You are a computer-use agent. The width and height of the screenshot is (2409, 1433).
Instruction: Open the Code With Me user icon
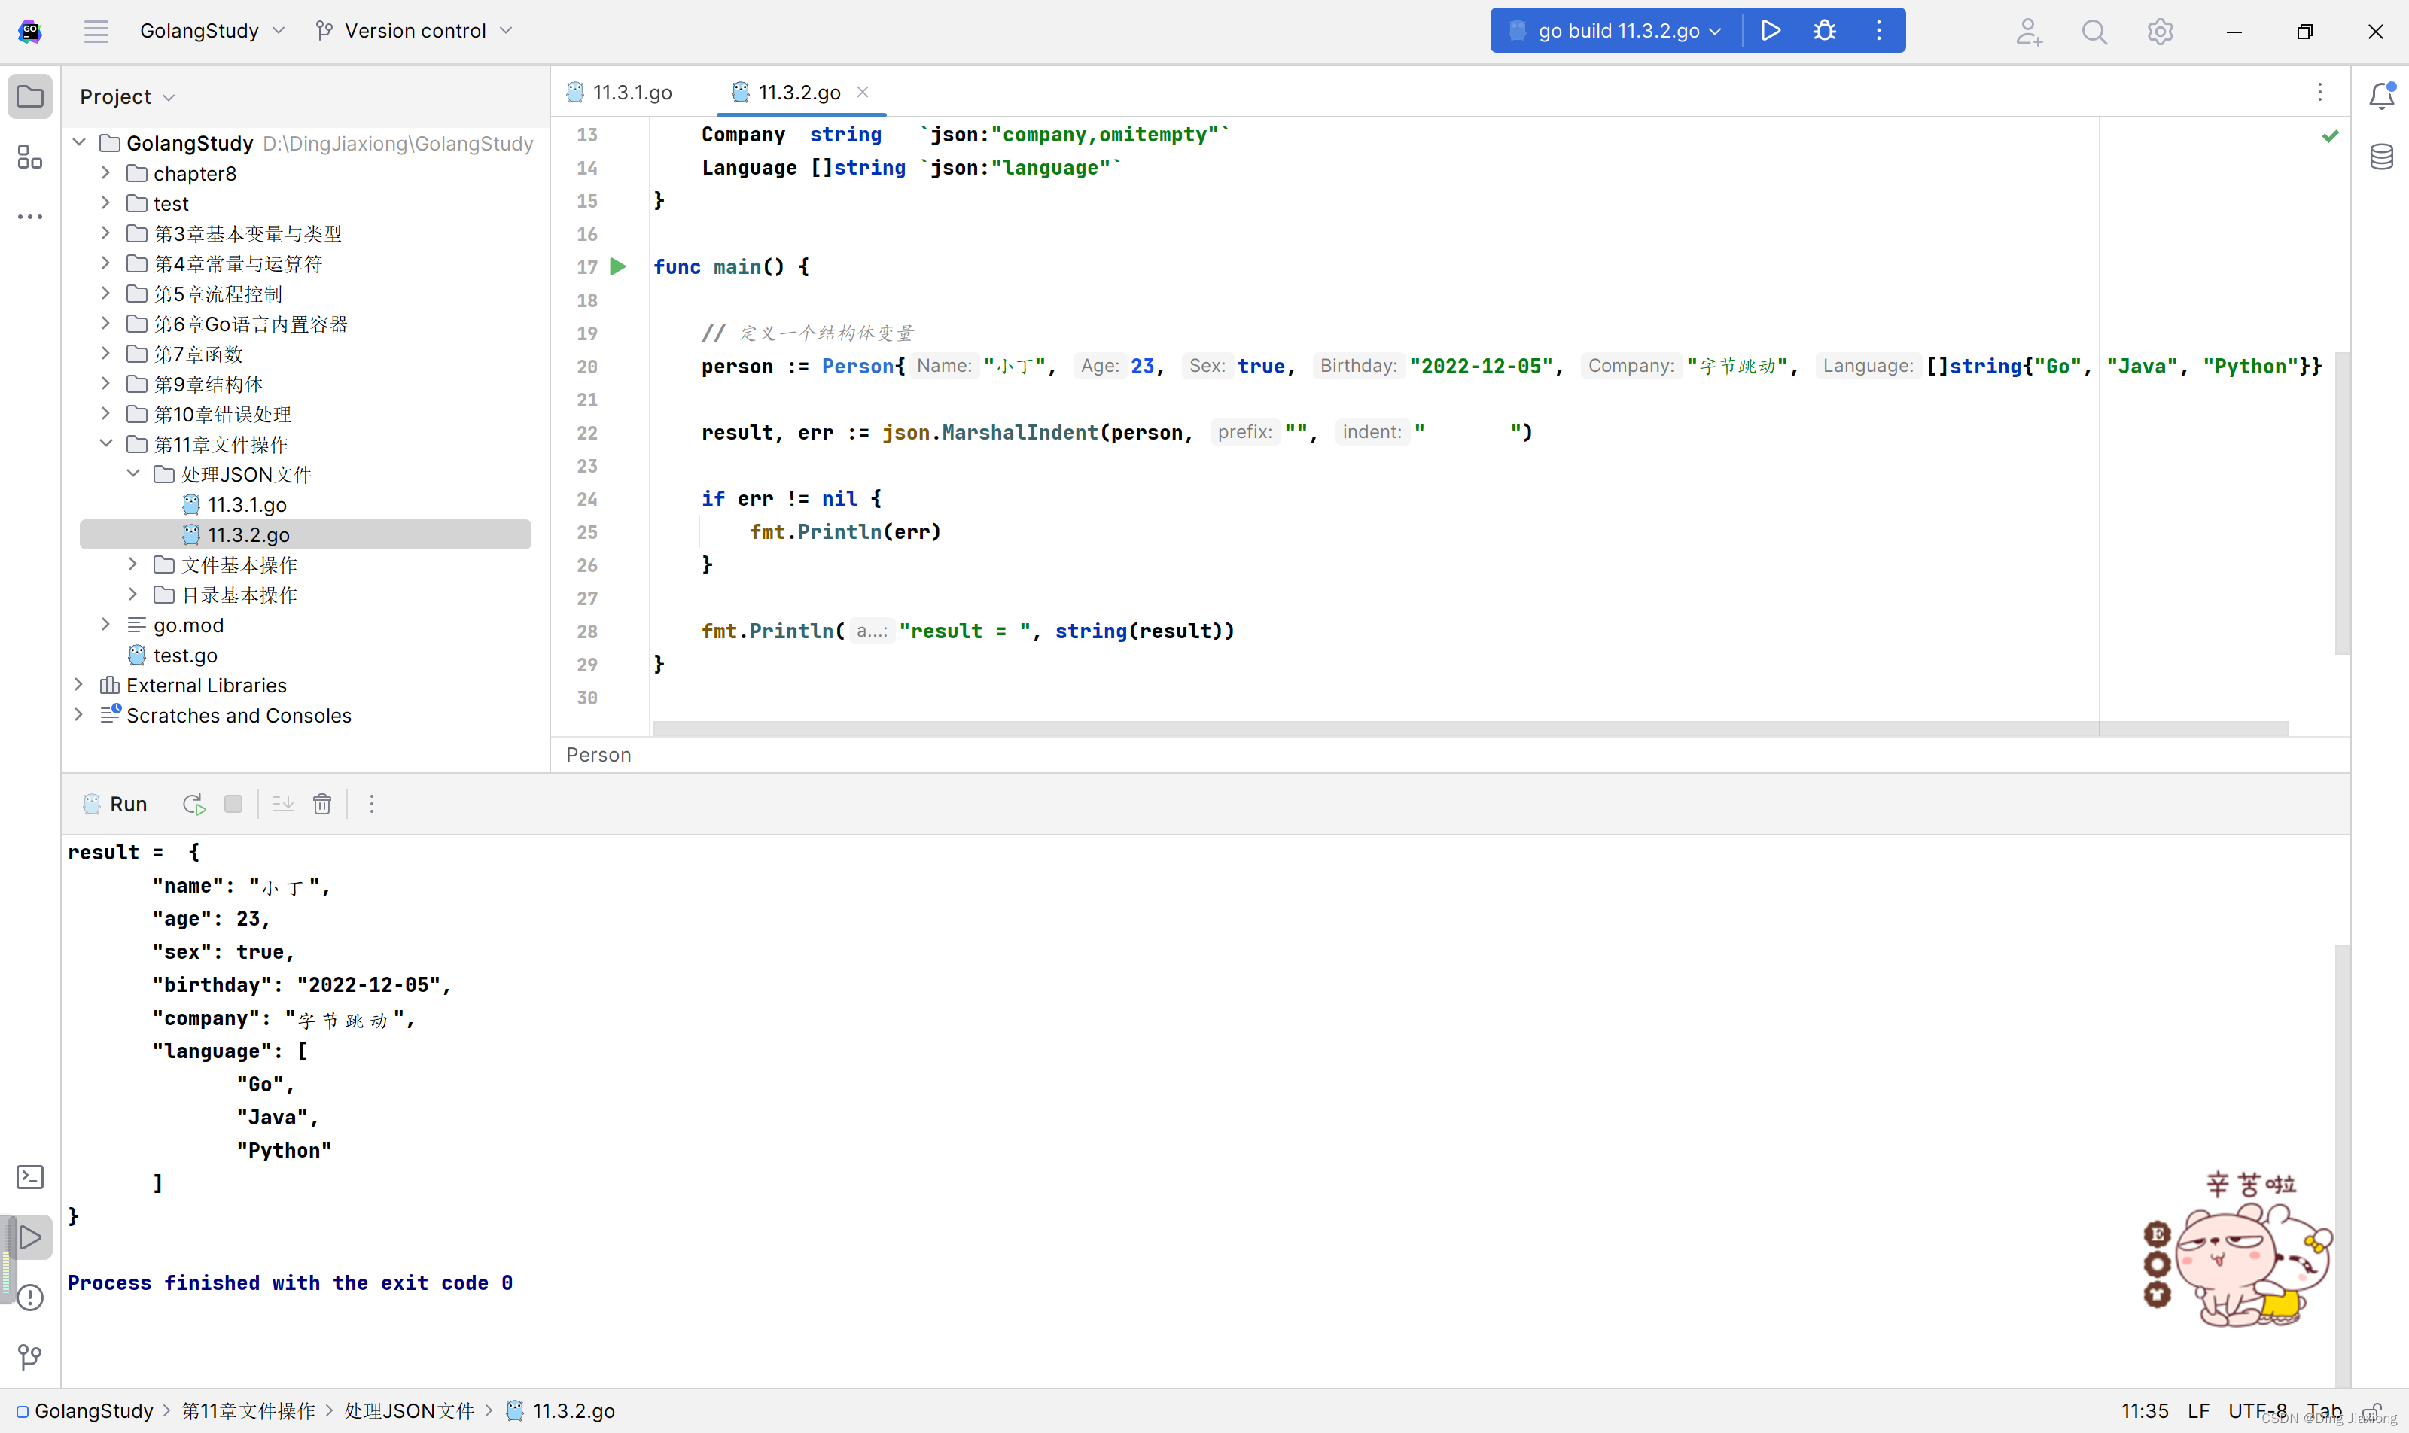[x=2028, y=32]
